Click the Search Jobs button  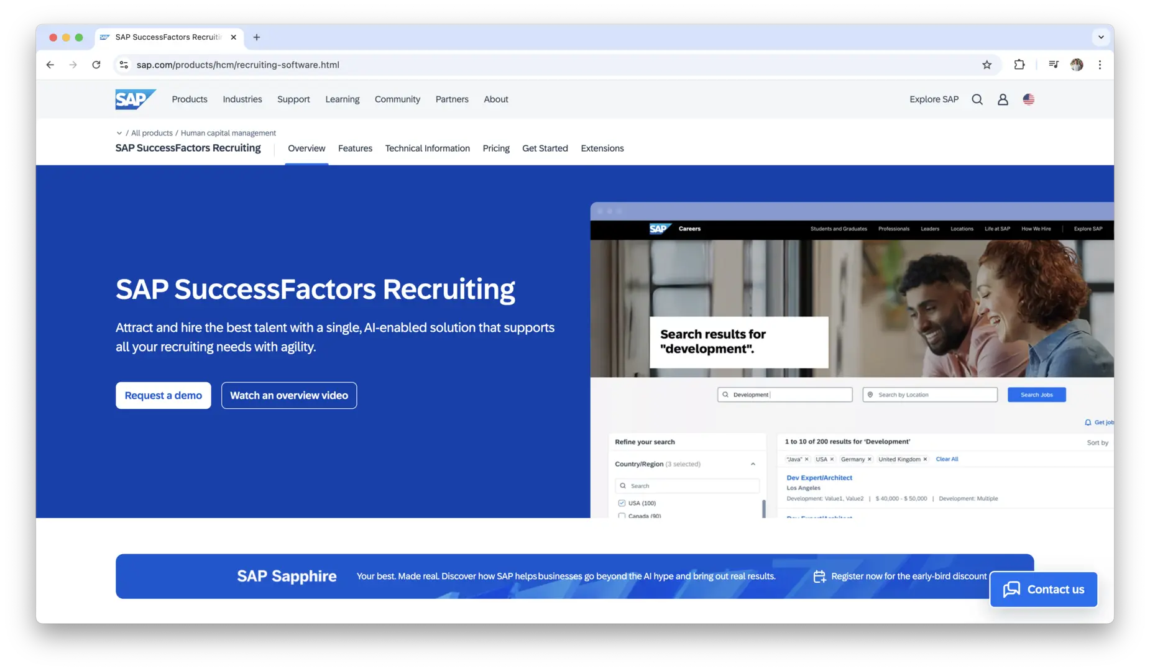tap(1037, 395)
